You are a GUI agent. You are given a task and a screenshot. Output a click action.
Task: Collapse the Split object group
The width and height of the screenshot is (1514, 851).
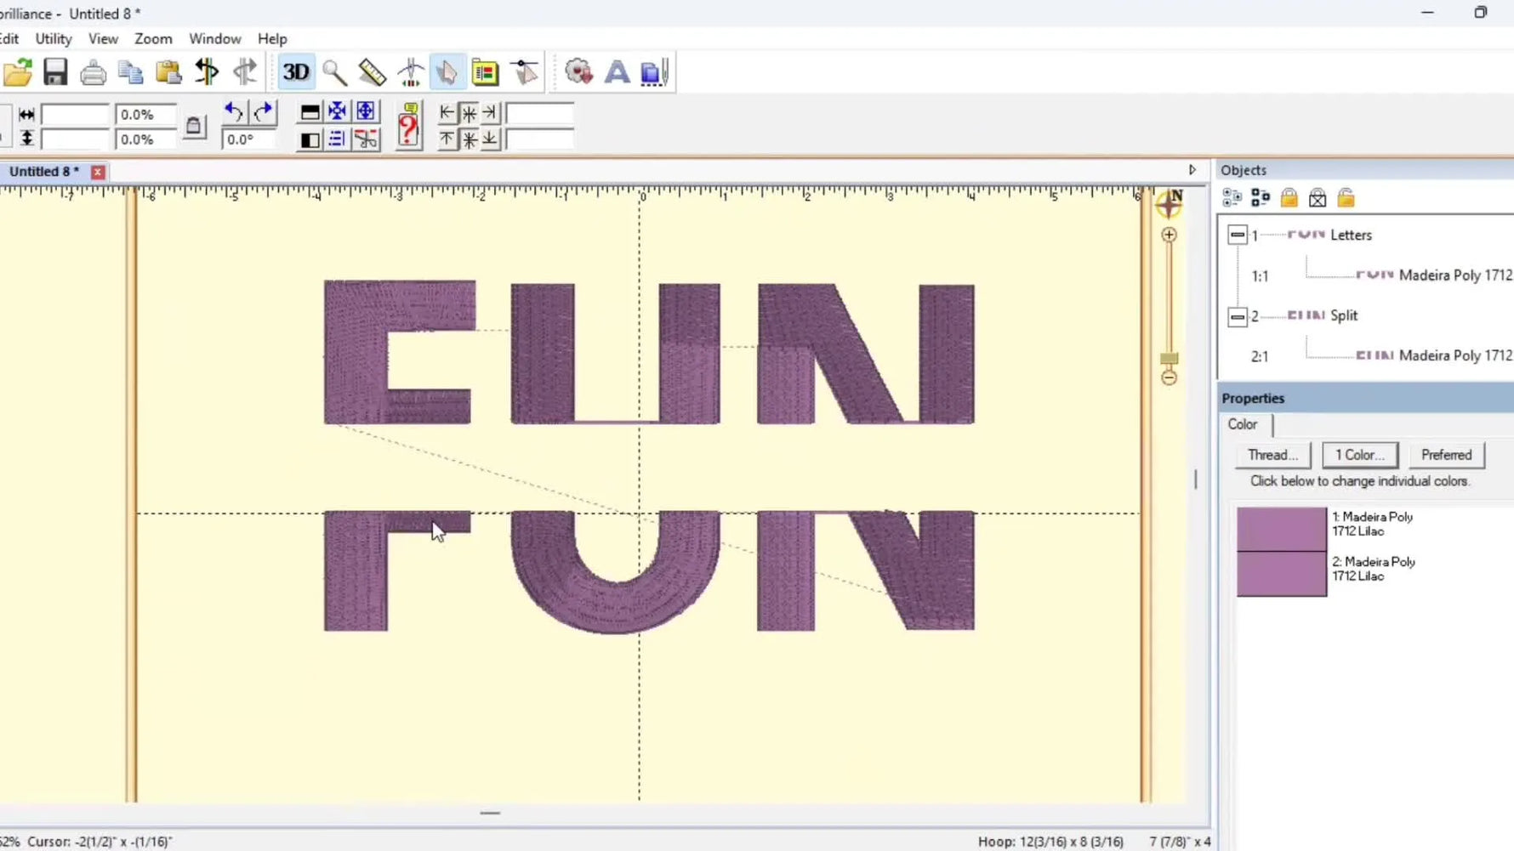click(x=1238, y=316)
